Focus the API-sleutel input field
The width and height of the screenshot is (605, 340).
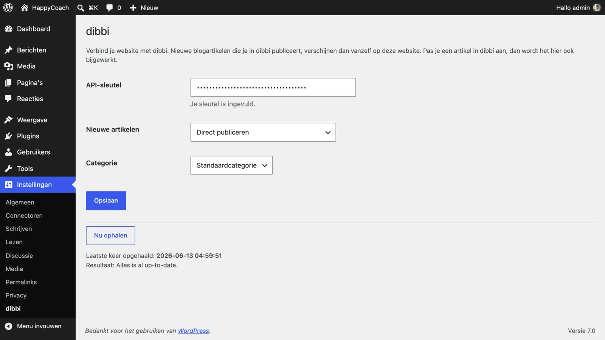pos(273,87)
